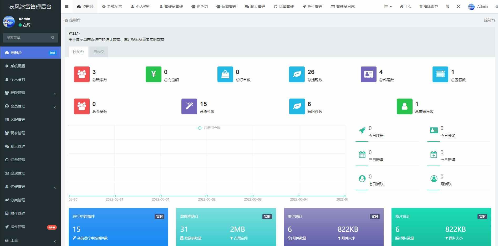The width and height of the screenshot is (498, 246).
Task: Expand the 会员管理 sidebar submenu
Action: click(31, 106)
